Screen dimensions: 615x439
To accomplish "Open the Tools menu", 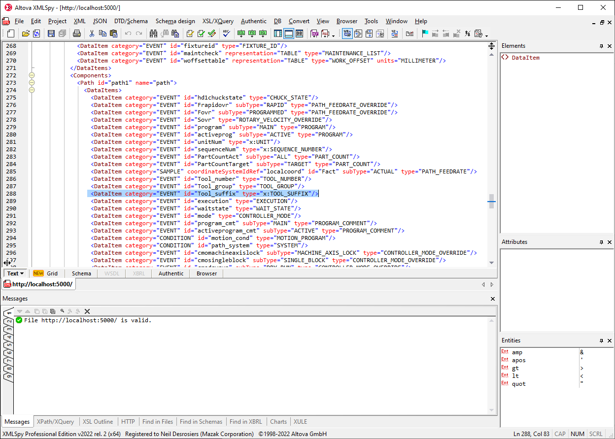I will (372, 21).
